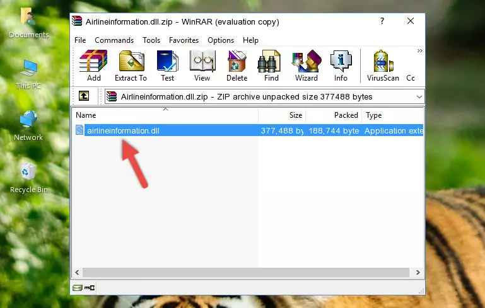This screenshot has width=485, height=308.
Task: Sort by the Size column header
Action: [x=282, y=115]
